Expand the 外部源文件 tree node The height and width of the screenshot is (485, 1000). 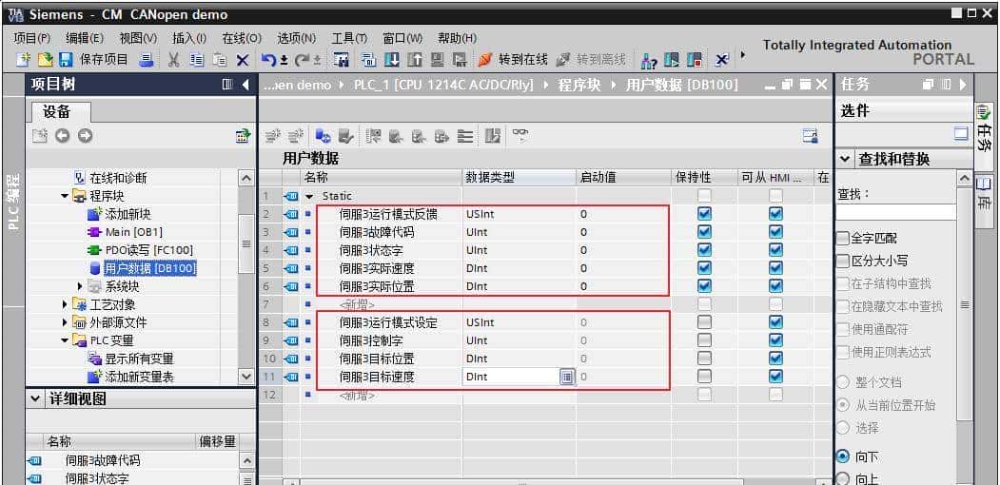(x=65, y=322)
